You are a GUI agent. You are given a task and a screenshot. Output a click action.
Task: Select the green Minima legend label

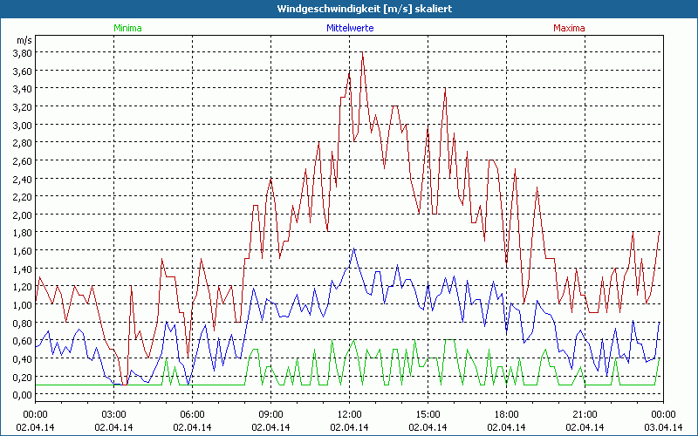pyautogui.click(x=127, y=28)
